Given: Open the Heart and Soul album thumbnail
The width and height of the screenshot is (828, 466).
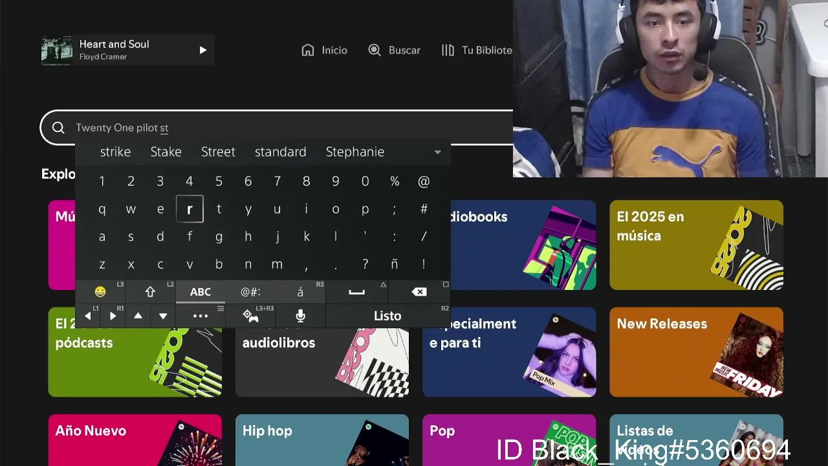Looking at the screenshot, I should click(57, 50).
